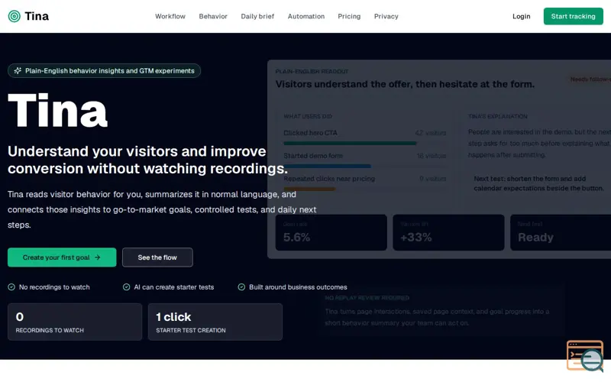Click the Login link

[x=521, y=16]
